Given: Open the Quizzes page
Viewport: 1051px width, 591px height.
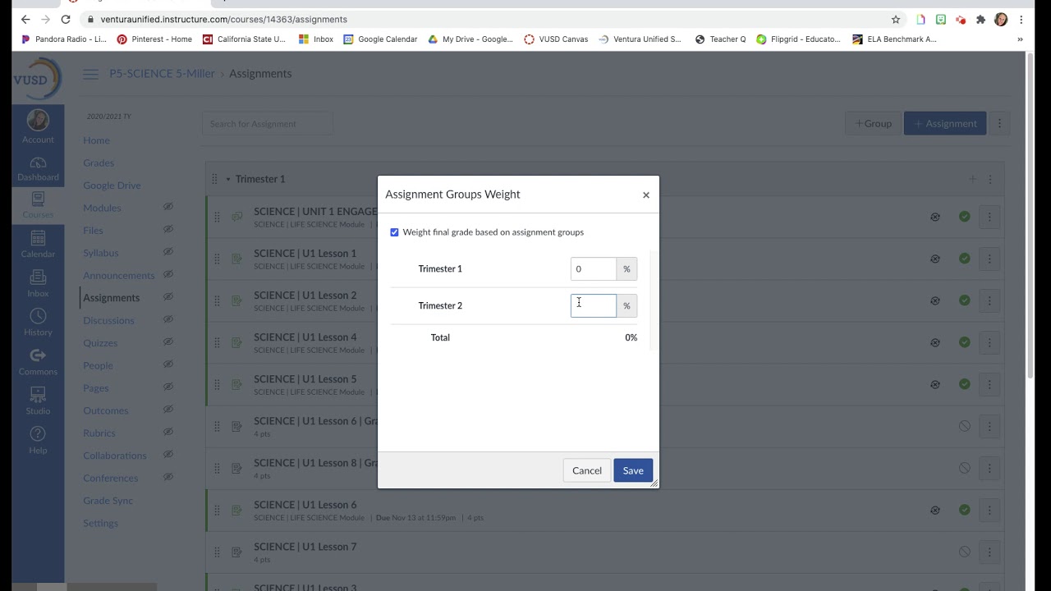Looking at the screenshot, I should coord(100,343).
